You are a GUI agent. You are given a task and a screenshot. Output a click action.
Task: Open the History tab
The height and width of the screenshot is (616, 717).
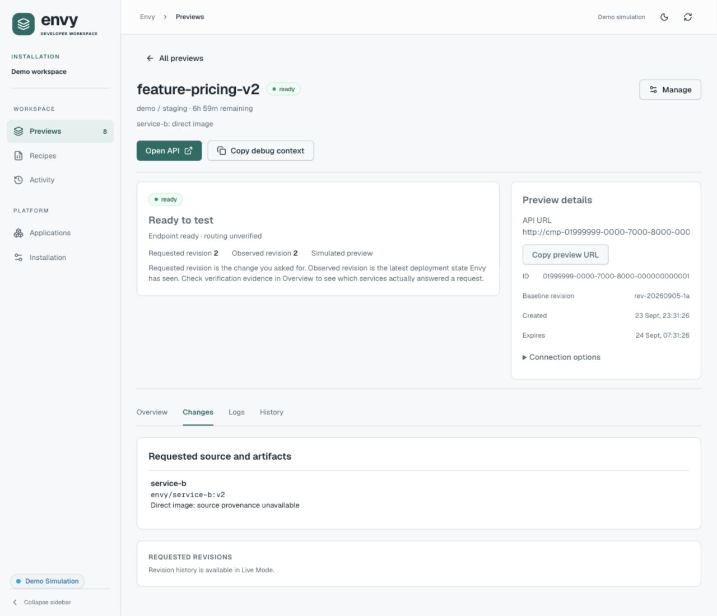(x=272, y=412)
